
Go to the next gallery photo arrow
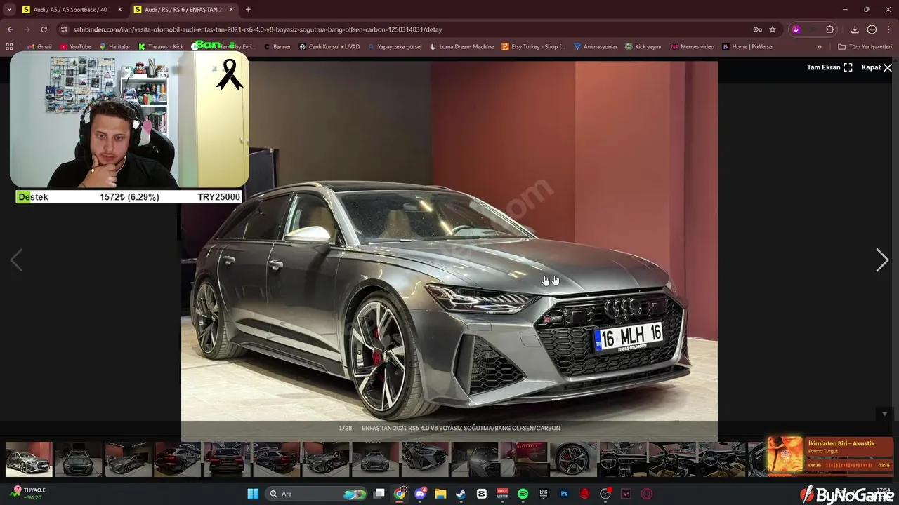coord(882,260)
